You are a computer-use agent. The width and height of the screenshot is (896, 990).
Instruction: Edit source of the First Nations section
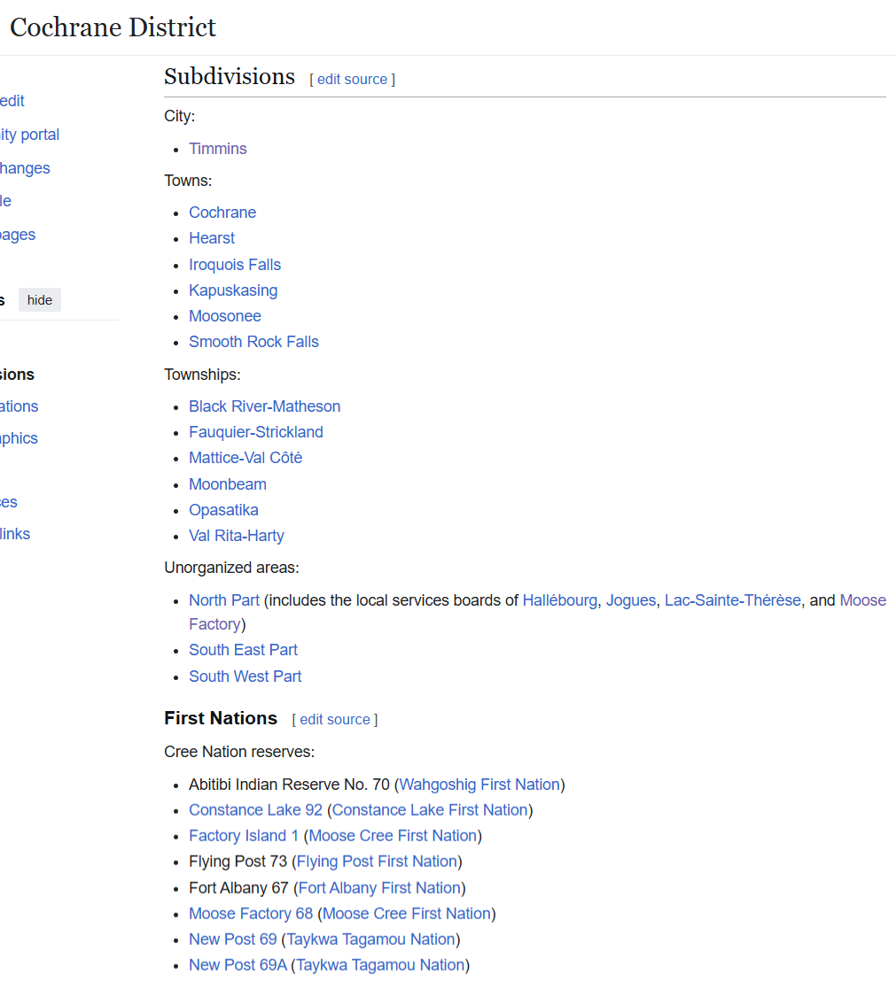coord(335,720)
